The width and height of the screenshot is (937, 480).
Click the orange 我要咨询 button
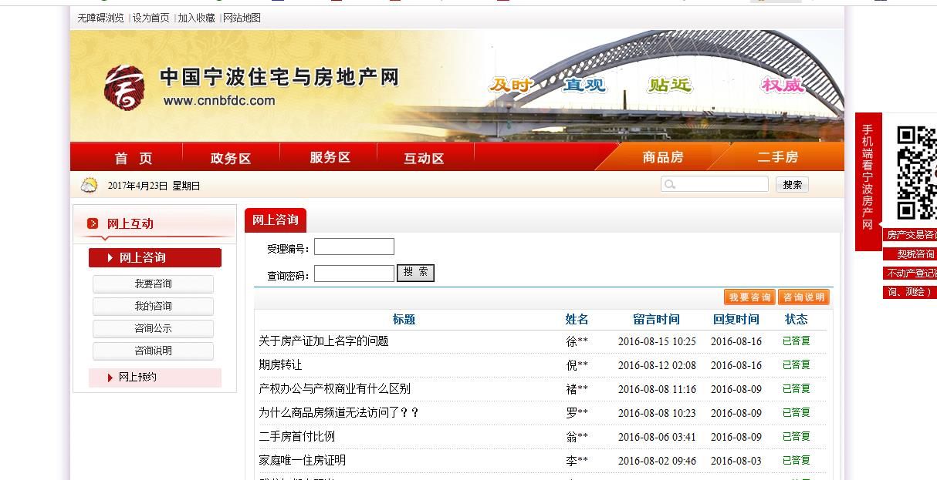click(749, 297)
